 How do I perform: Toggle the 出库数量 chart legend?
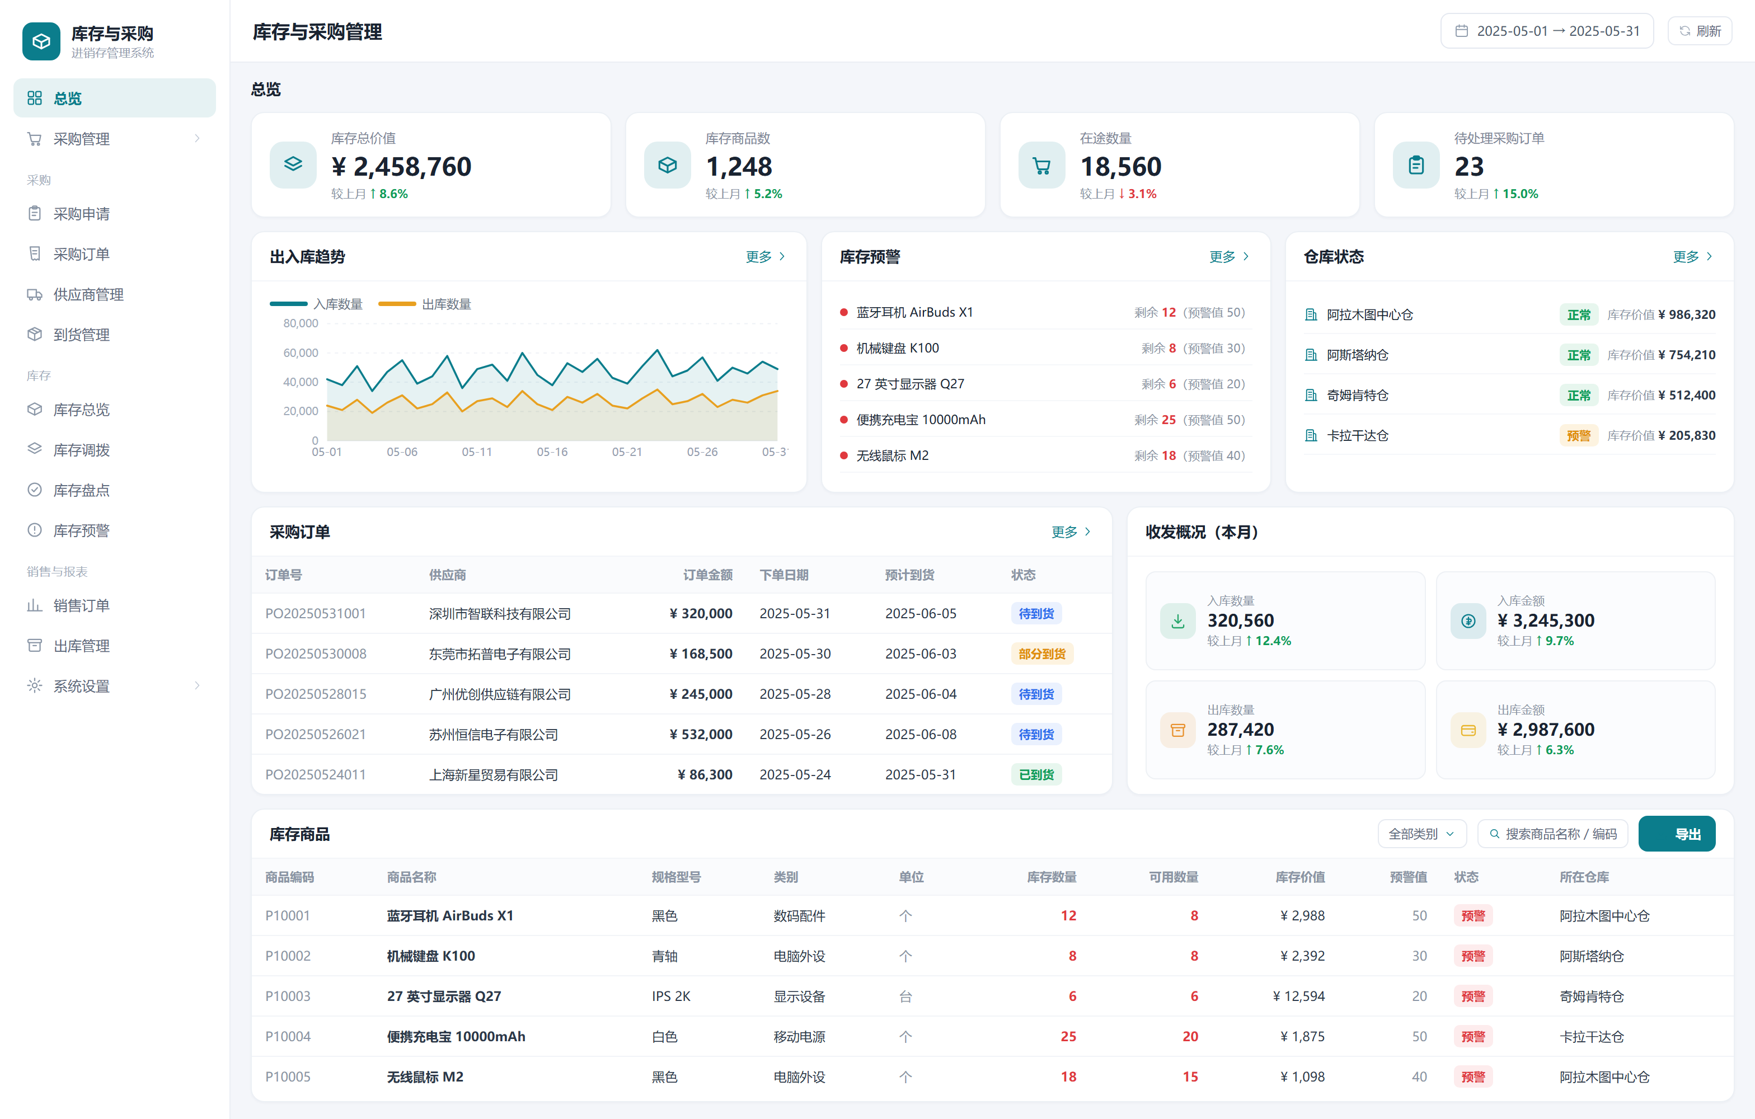(x=425, y=304)
